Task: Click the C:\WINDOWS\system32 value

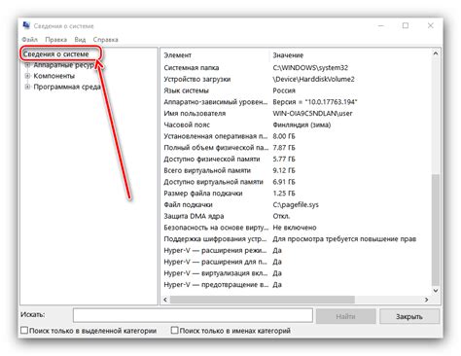Action: pyautogui.click(x=310, y=68)
